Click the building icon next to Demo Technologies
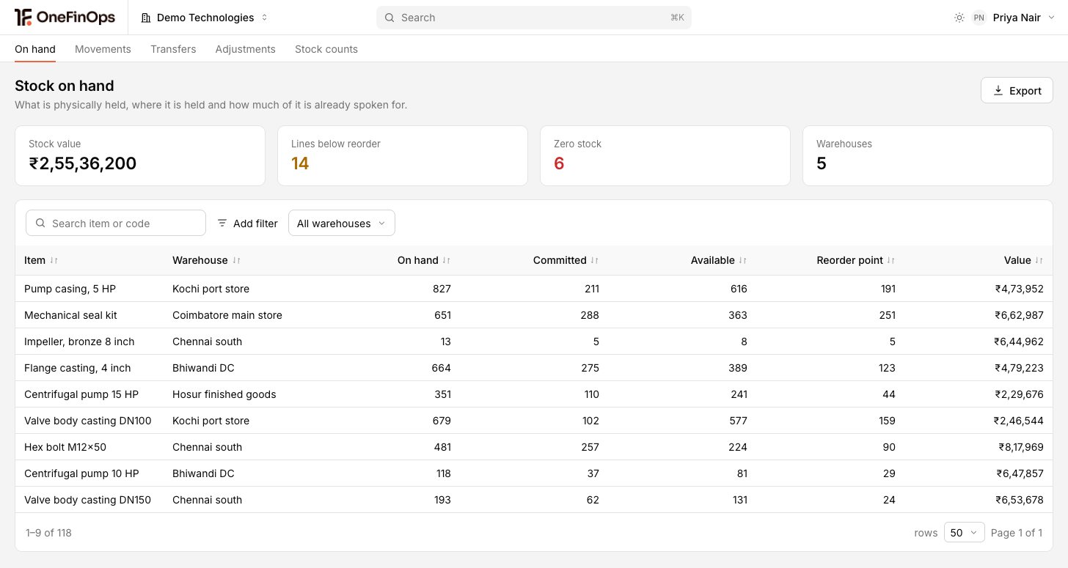 pyautogui.click(x=146, y=18)
